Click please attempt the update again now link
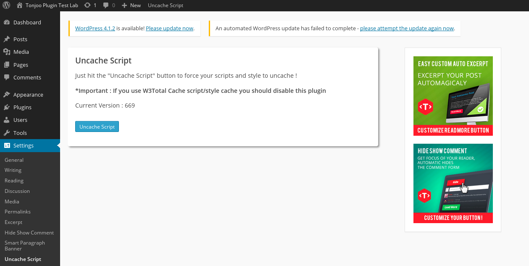The width and height of the screenshot is (529, 266). pos(407,28)
